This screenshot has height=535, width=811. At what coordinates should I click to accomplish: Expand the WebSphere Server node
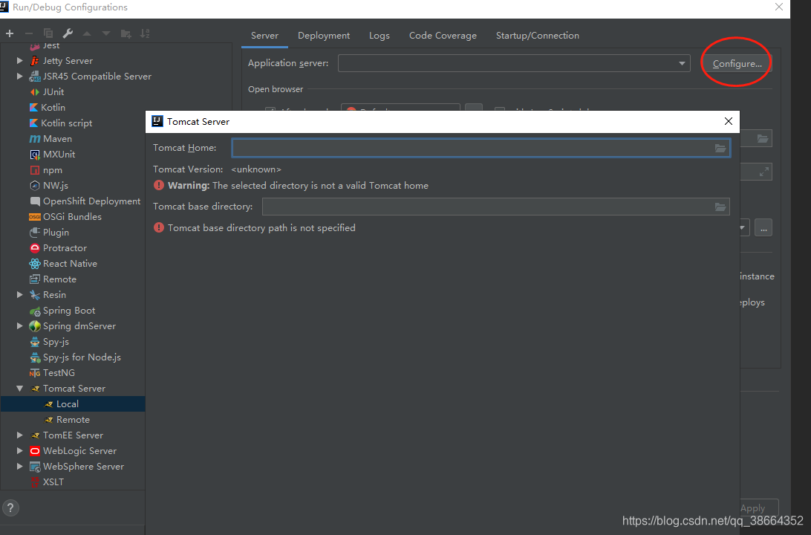point(19,466)
